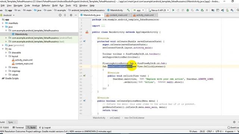
Task: Click the Apply Code Changes icon
Action: tap(183, 10)
